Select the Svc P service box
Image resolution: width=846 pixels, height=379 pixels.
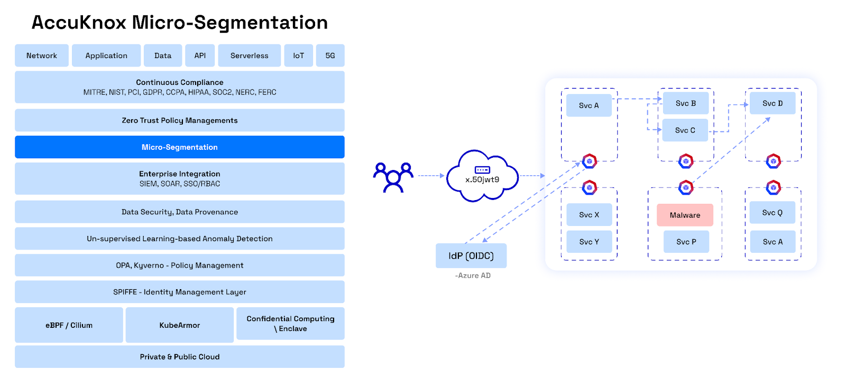[686, 242]
